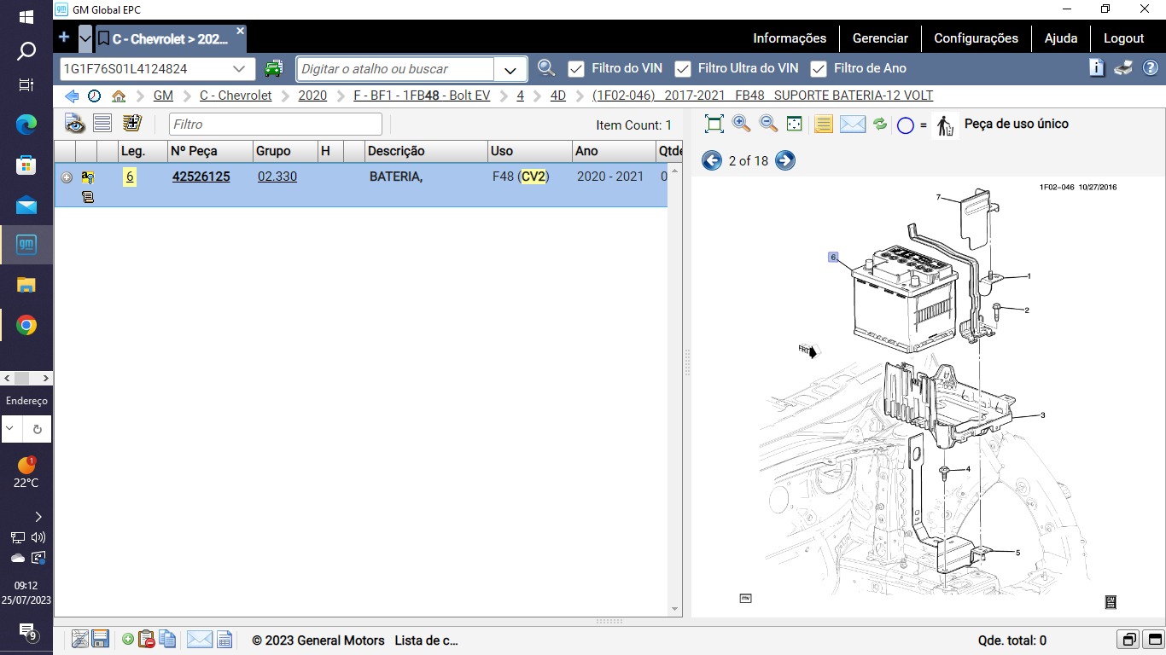
Task: Open the 2020 breadcrumb link
Action: coord(312,96)
